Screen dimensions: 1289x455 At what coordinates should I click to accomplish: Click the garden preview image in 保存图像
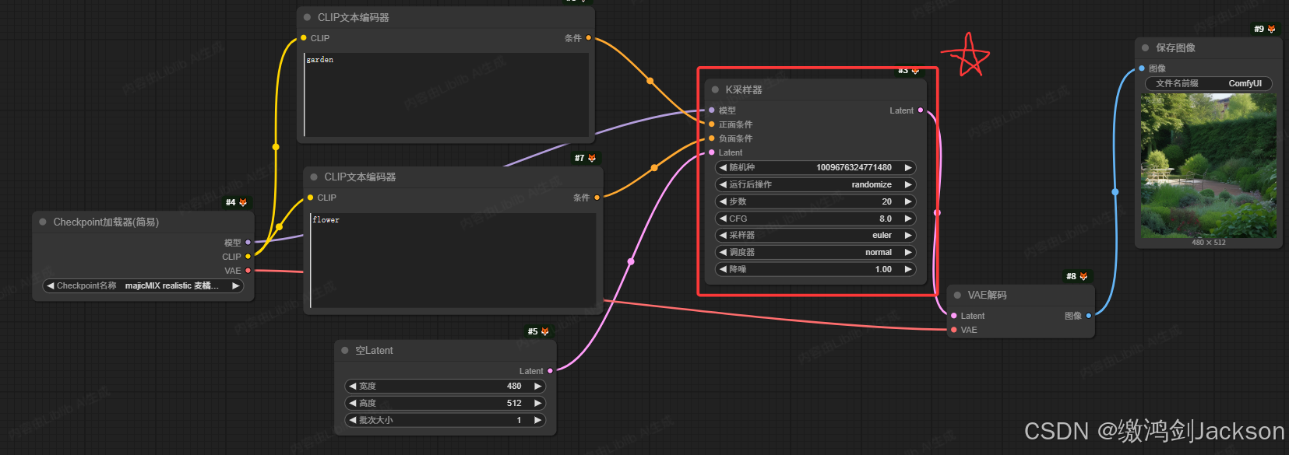pos(1209,166)
